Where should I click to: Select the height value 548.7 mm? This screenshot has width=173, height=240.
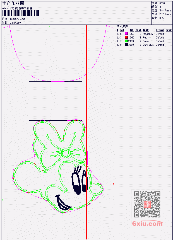(165, 11)
